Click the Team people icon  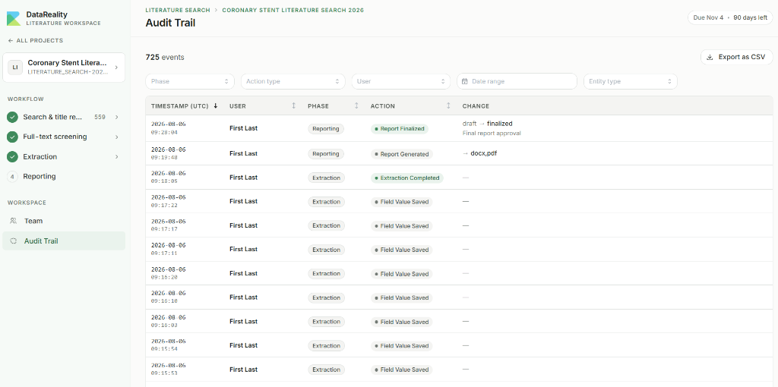click(x=14, y=221)
